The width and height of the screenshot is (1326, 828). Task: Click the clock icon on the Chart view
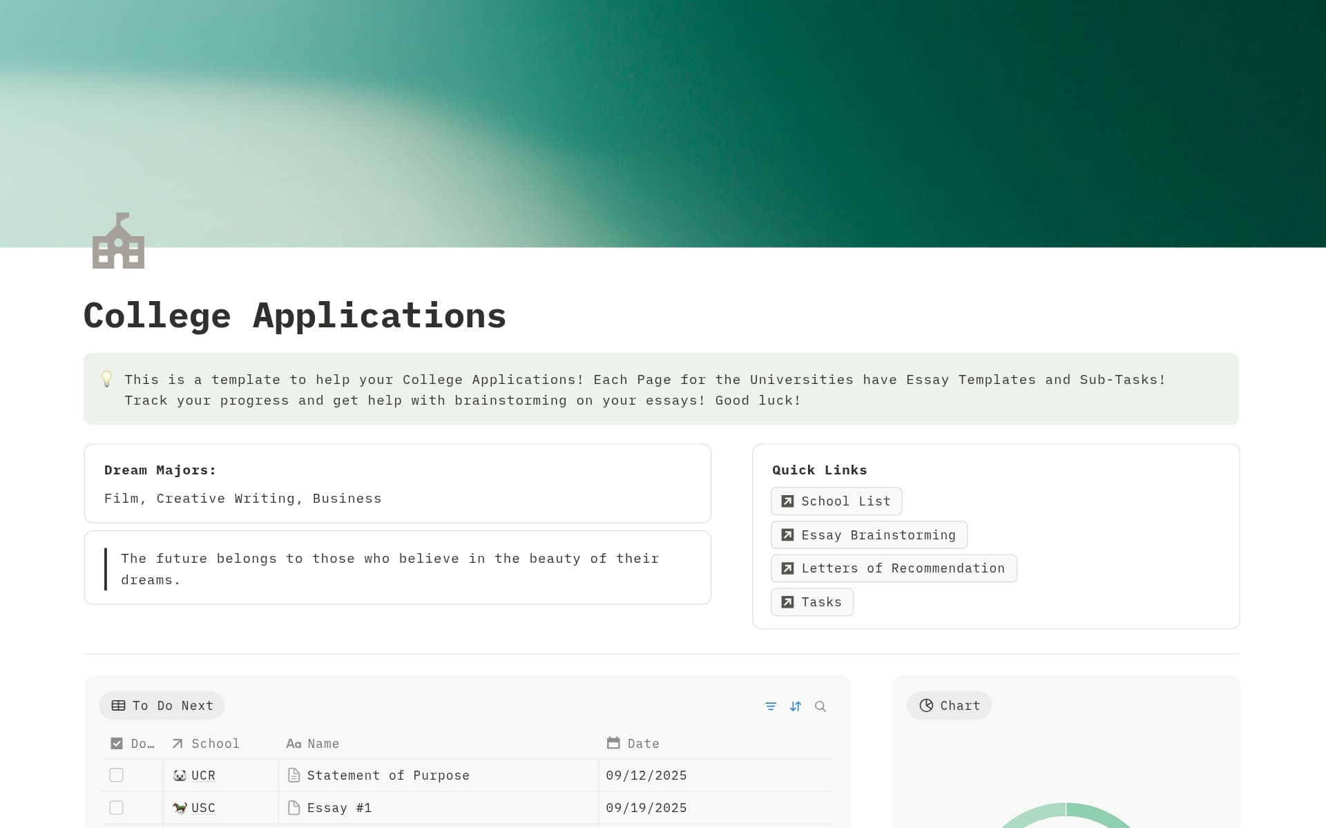click(925, 705)
